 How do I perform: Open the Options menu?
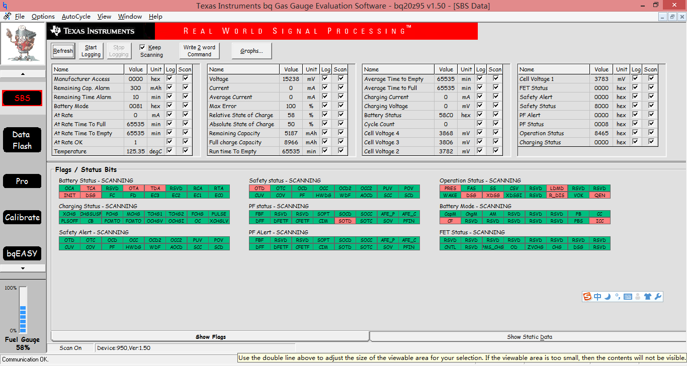[43, 17]
